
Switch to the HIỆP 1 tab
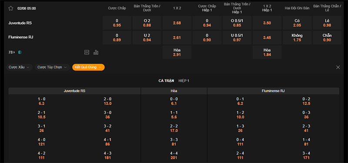coord(184,81)
